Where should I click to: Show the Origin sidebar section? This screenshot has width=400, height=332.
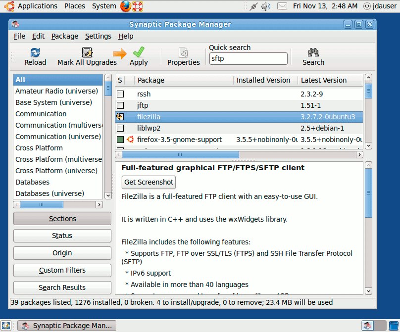click(62, 253)
